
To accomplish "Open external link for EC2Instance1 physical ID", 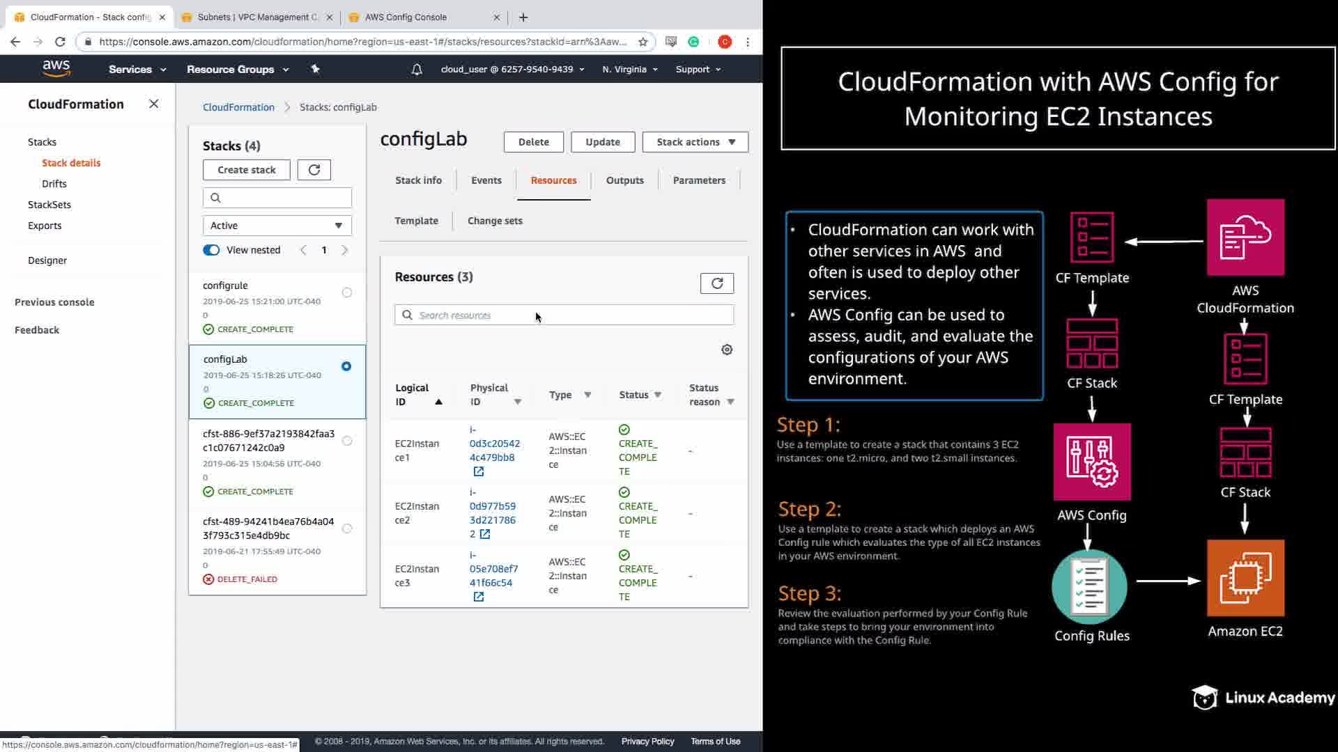I will 479,471.
